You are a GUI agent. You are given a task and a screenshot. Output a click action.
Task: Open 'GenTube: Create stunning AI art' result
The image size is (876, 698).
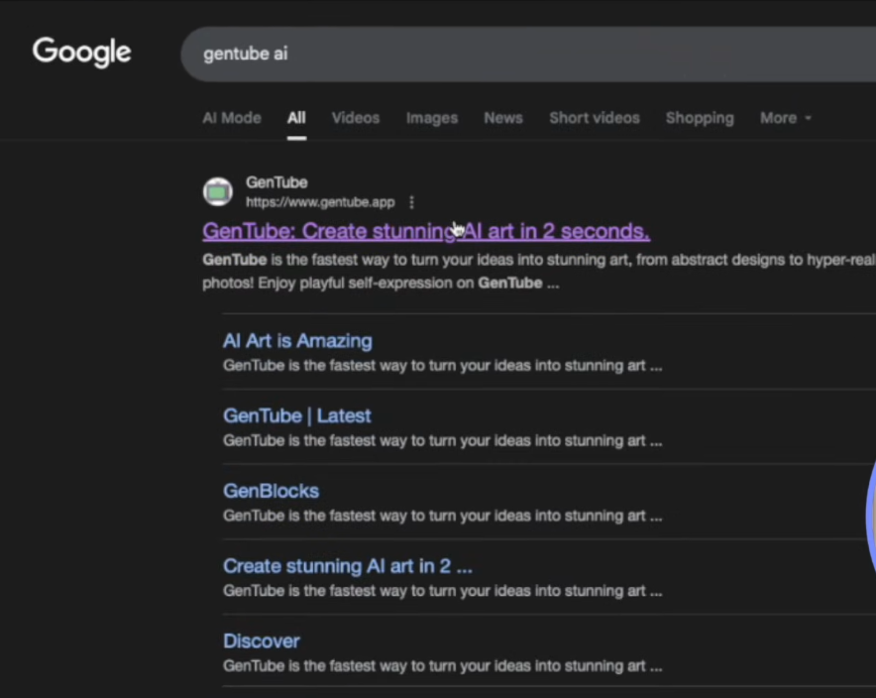tap(426, 231)
